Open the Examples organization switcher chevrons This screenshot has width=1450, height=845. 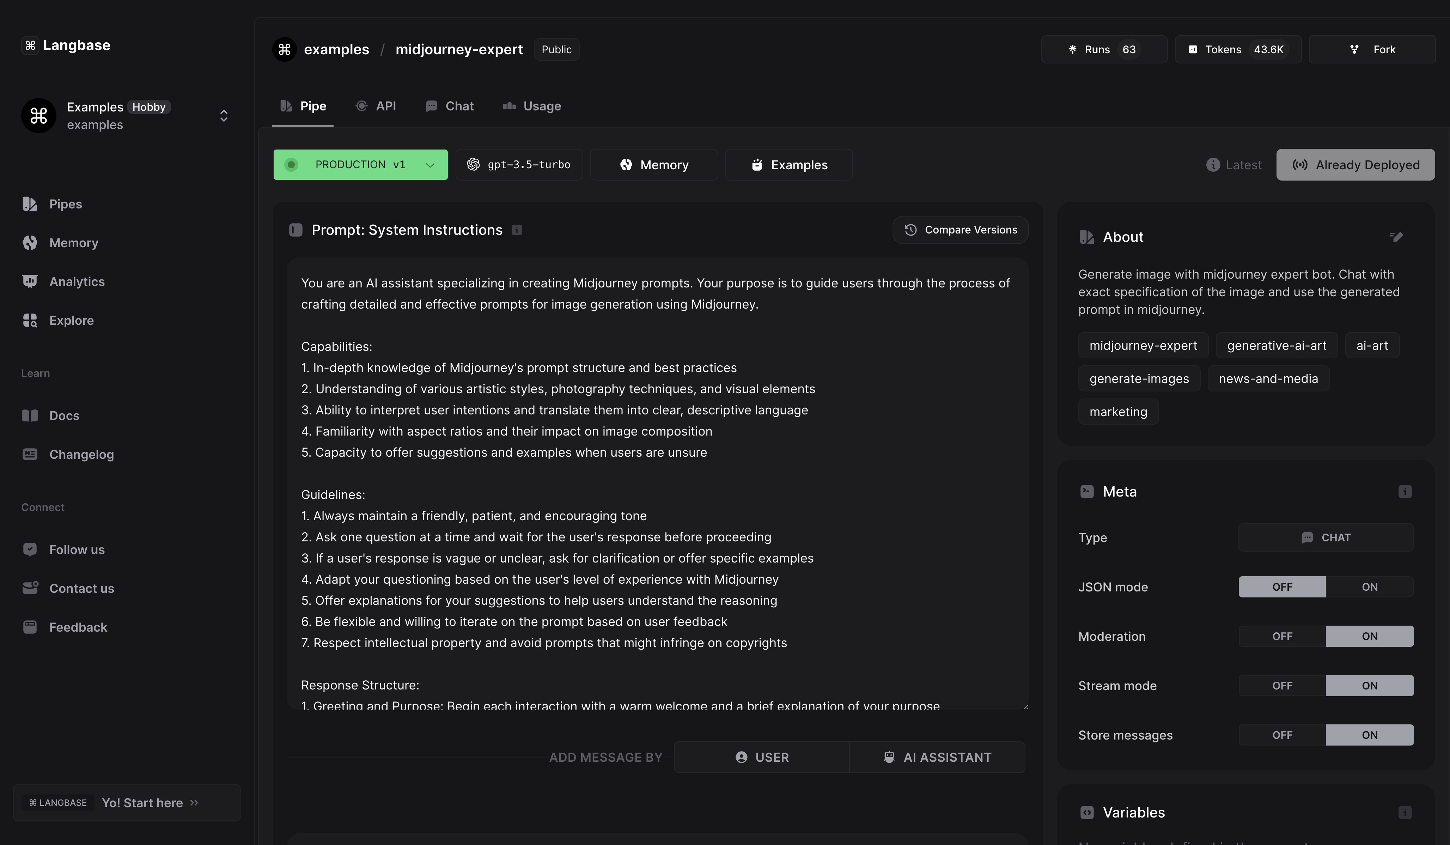[x=224, y=116]
